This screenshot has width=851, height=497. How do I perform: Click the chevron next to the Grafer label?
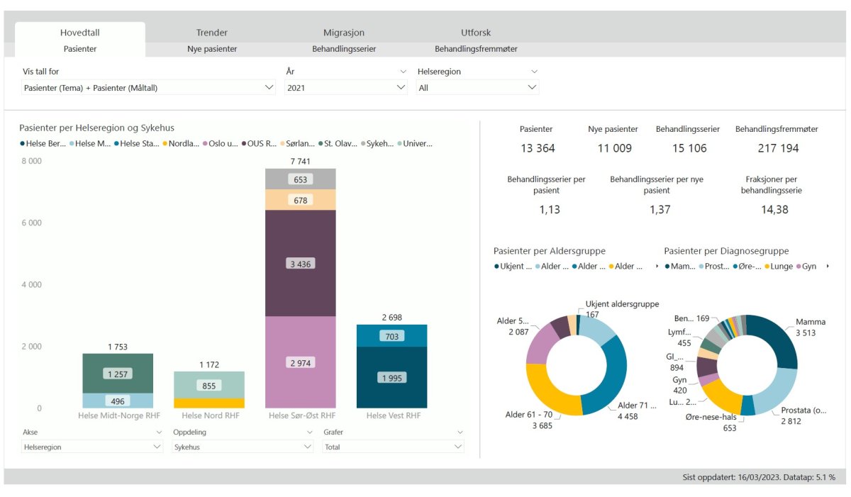point(460,432)
